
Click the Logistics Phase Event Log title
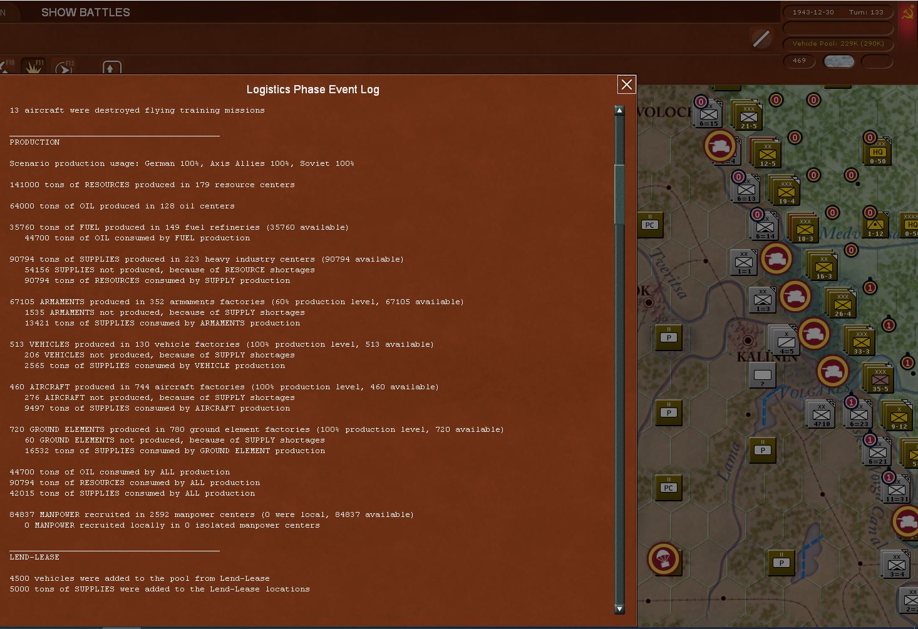coord(312,89)
